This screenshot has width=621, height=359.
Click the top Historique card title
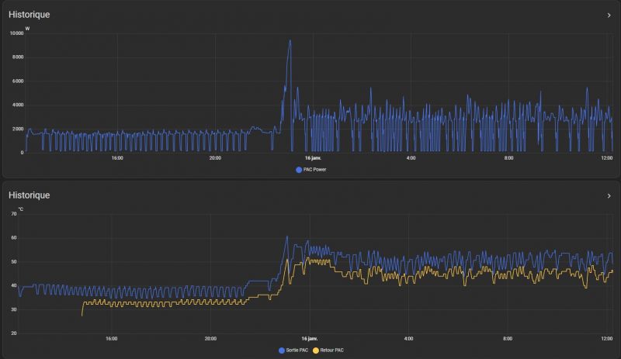pyautogui.click(x=29, y=15)
